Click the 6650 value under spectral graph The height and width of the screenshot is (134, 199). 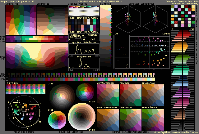[x=97, y=56]
